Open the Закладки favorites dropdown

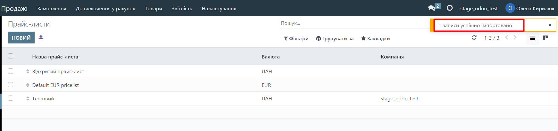click(375, 39)
